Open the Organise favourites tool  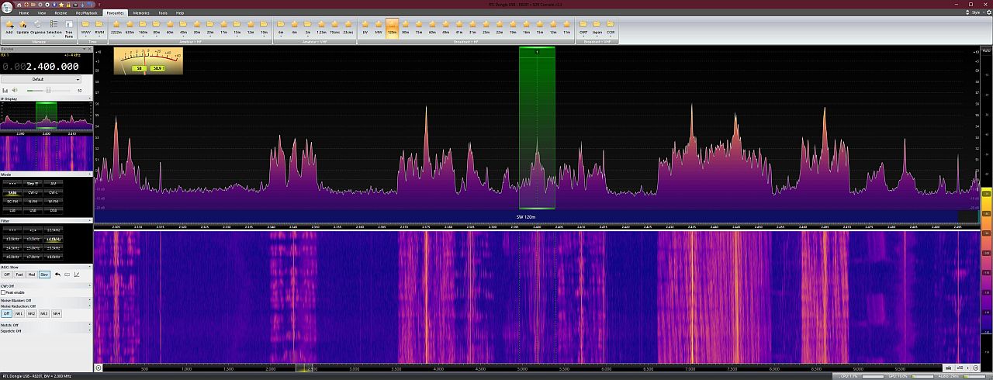37,26
